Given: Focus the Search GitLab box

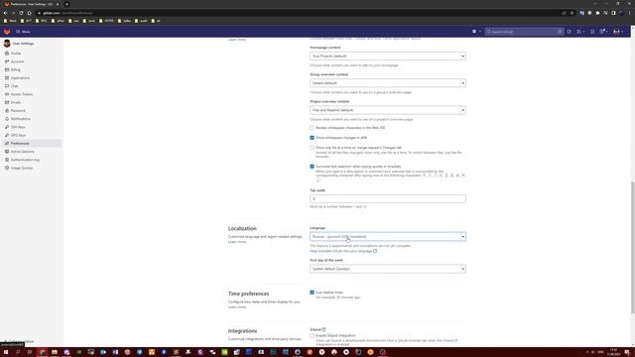Looking at the screenshot, I should [x=524, y=32].
